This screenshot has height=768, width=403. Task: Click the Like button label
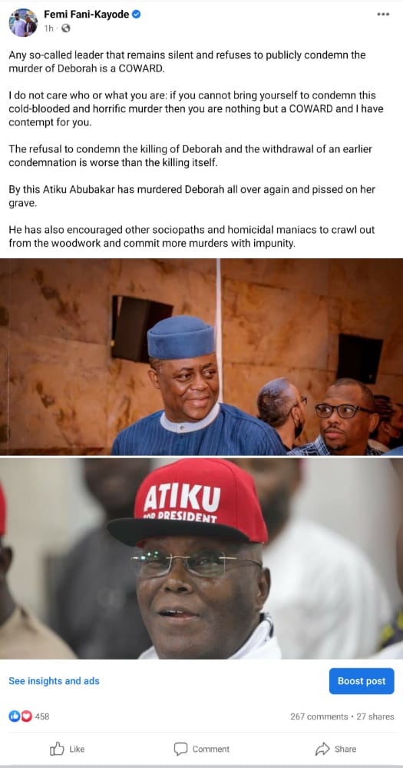click(x=77, y=749)
